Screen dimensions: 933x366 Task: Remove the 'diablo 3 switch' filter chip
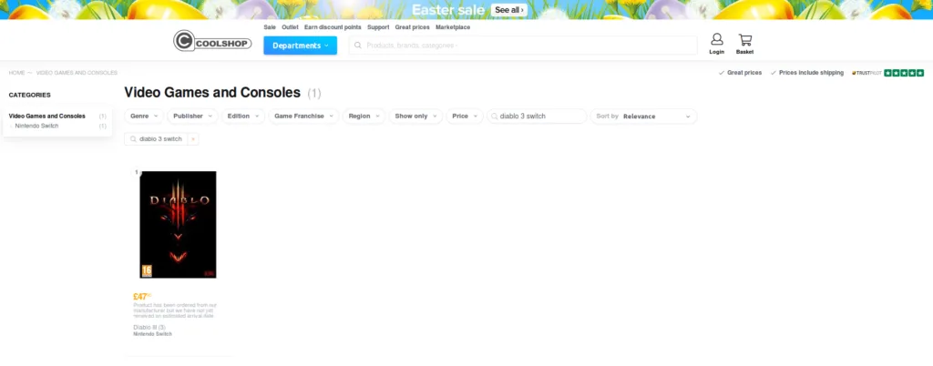(x=193, y=139)
